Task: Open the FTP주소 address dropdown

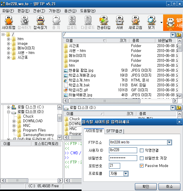Action: pyautogui.click(x=169, y=142)
